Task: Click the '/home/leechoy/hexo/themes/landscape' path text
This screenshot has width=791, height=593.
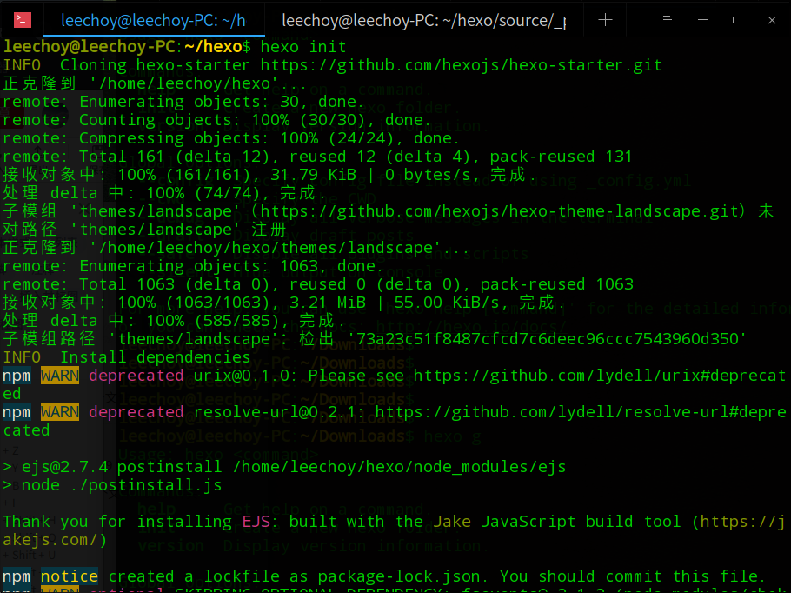Action: [x=266, y=248]
